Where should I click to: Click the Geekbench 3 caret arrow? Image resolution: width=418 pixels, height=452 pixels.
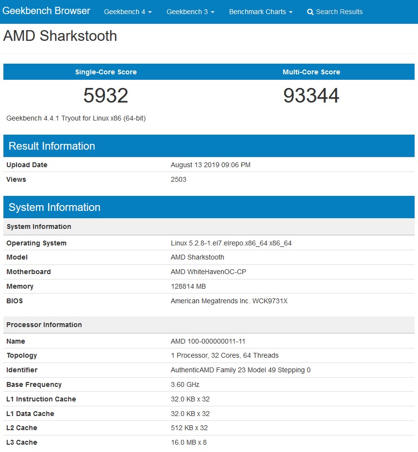click(213, 12)
